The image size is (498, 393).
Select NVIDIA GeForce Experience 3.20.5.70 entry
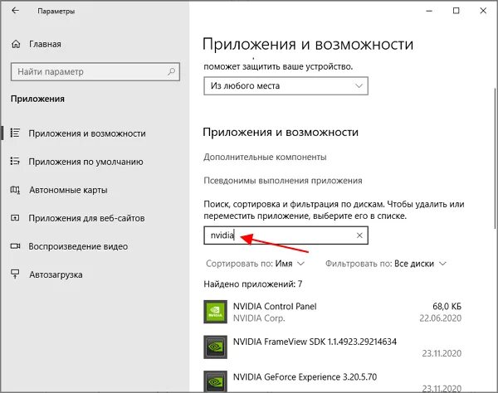coord(305,376)
